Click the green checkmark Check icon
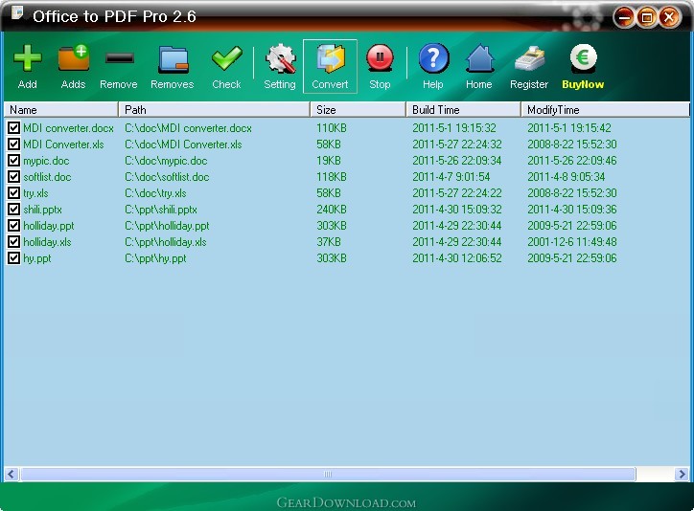The height and width of the screenshot is (511, 694). coord(226,58)
